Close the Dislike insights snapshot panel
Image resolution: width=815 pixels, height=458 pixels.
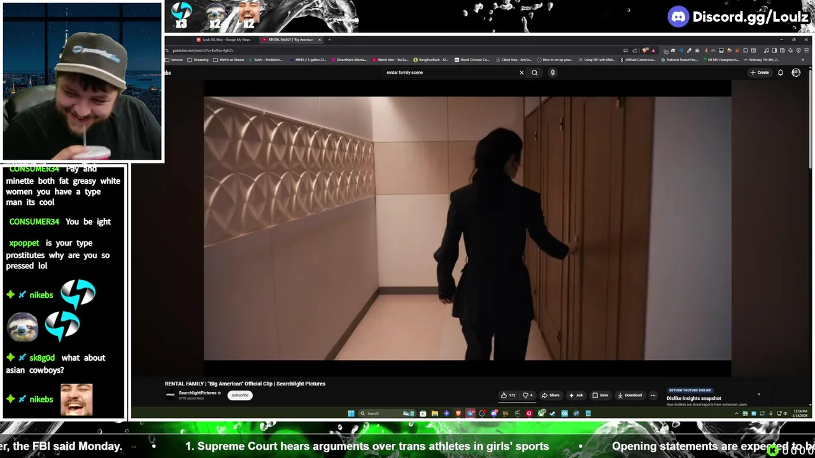click(759, 394)
